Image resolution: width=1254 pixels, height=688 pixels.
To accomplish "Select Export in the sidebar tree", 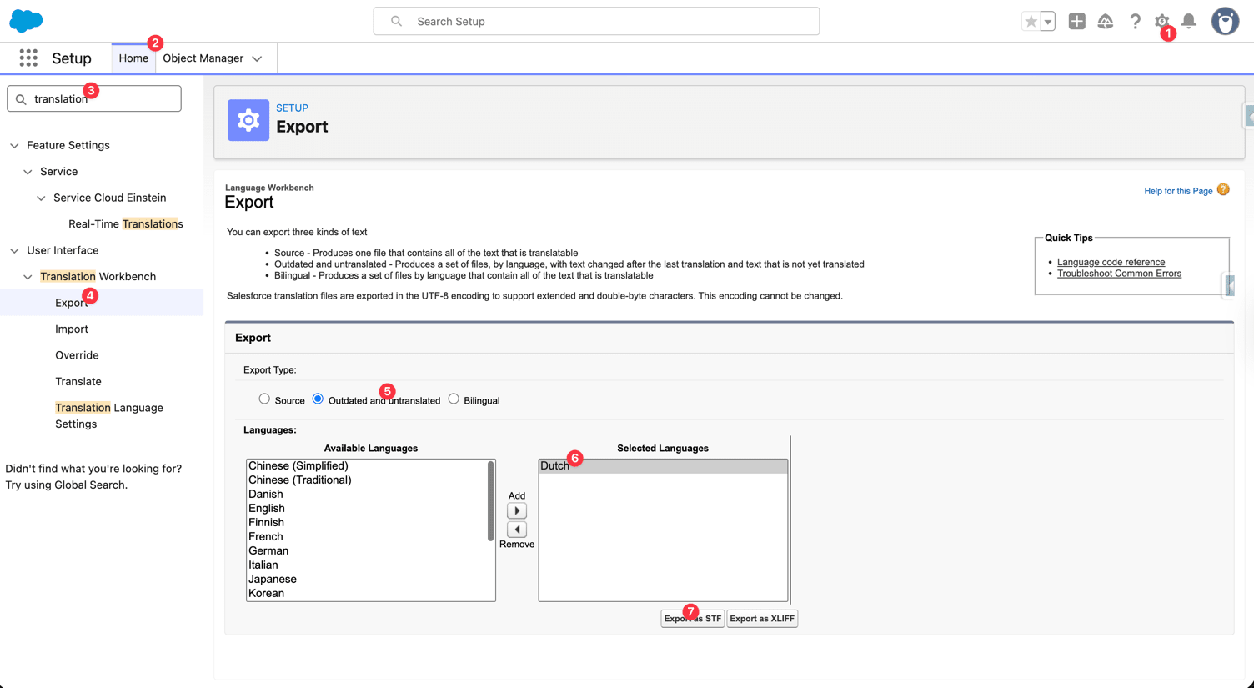I will click(x=72, y=303).
